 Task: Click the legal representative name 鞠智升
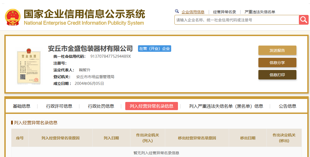pos(84,70)
